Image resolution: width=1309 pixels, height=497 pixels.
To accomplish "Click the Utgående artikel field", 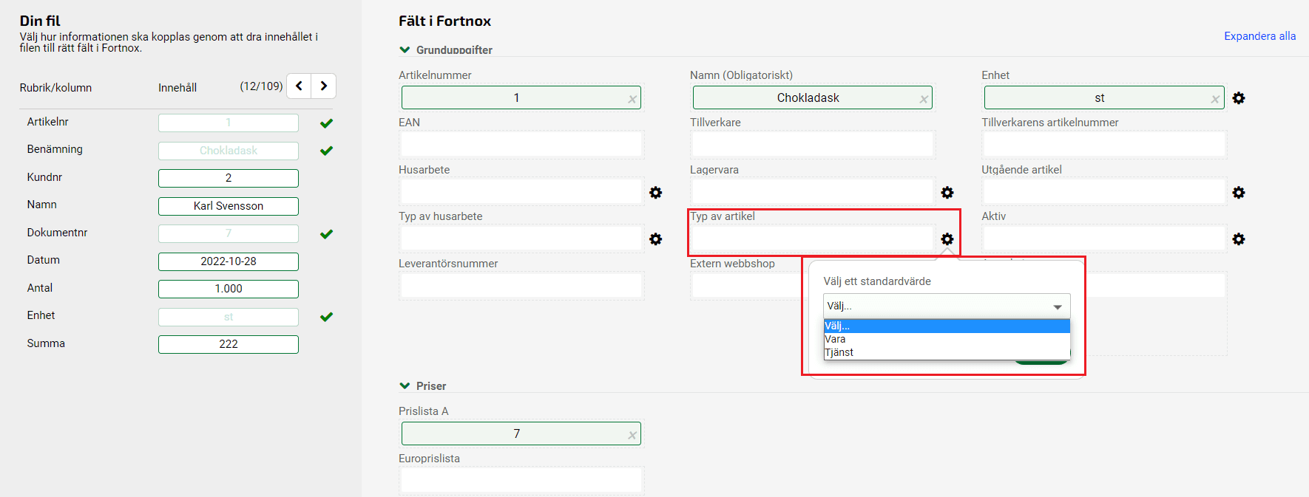I will (x=1104, y=192).
